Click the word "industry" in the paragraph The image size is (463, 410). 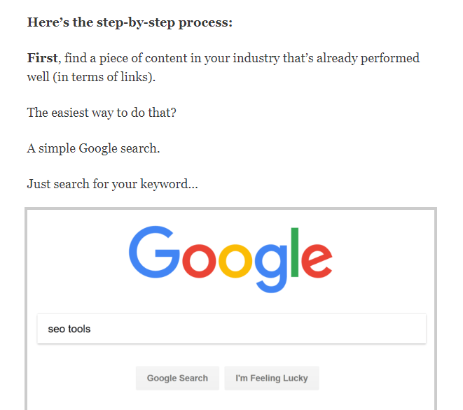(256, 58)
